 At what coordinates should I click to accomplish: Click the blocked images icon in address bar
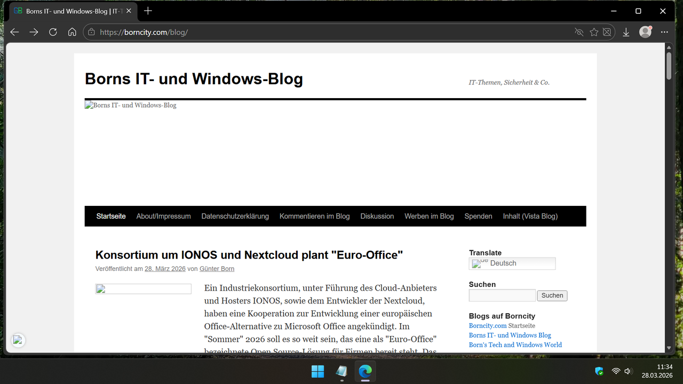point(607,32)
